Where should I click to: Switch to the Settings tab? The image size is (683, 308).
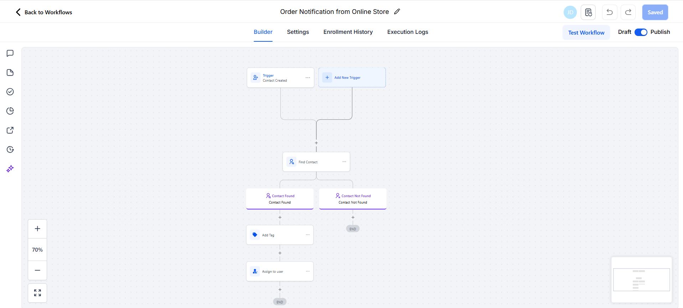[x=298, y=32]
